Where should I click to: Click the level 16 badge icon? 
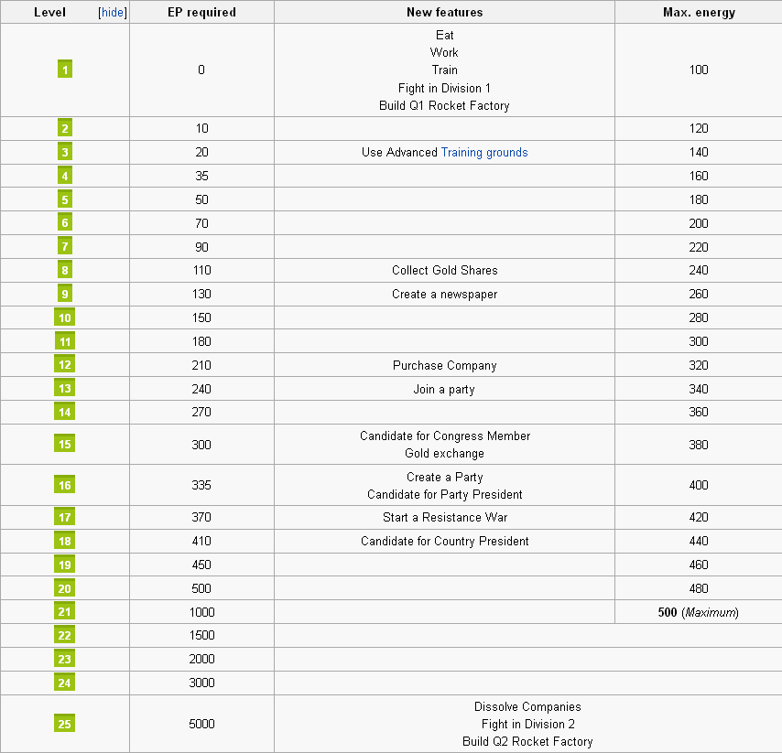[x=65, y=485]
